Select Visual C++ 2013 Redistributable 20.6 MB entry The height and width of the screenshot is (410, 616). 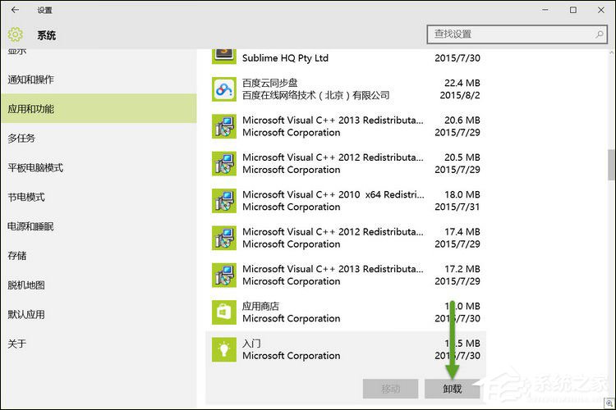345,126
